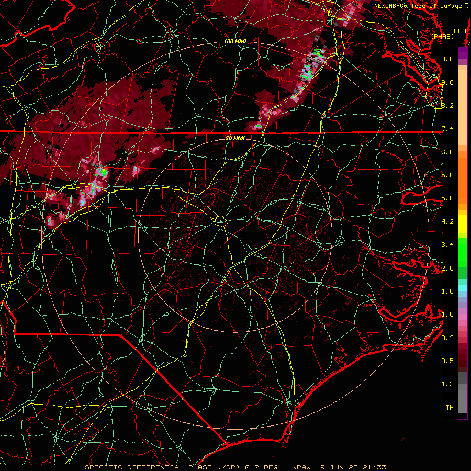Click the gray TH segment of color bar
The width and height of the screenshot is (471, 471).
(462, 401)
